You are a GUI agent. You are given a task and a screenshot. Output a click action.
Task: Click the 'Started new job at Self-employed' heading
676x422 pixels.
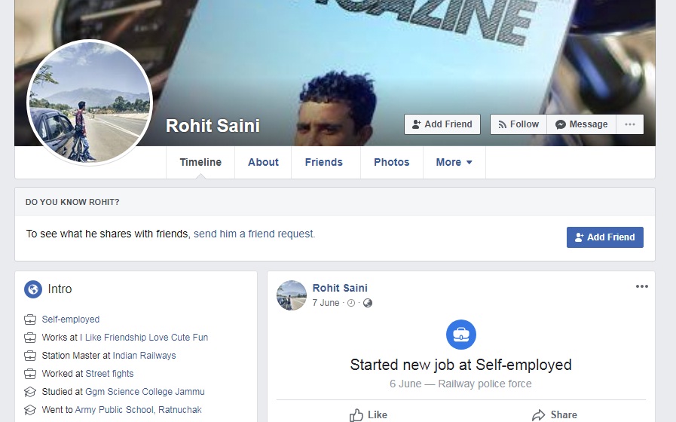pos(461,365)
